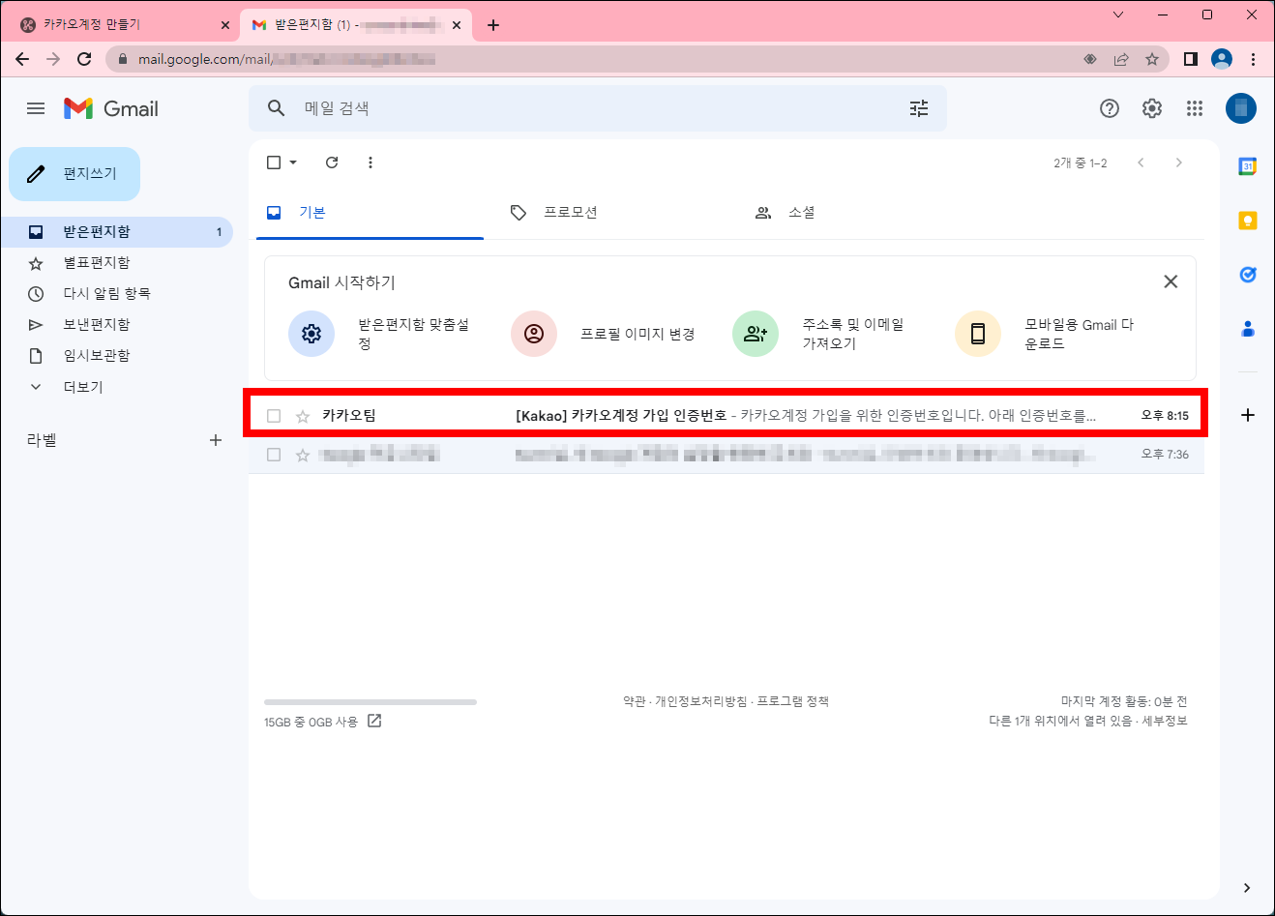Close the 카카오계정 만들기 tab
Screen dimensions: 1275x916
point(225,25)
